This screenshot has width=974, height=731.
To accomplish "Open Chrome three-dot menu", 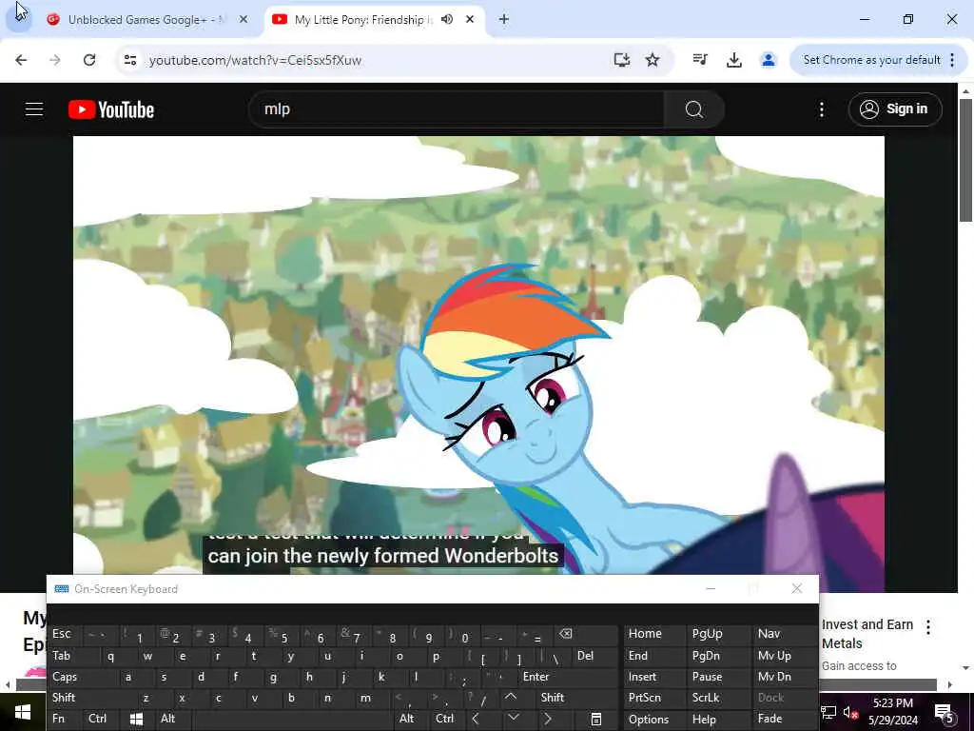I will pyautogui.click(x=952, y=60).
